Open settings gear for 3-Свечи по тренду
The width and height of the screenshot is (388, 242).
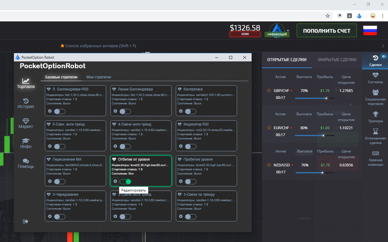(181, 216)
